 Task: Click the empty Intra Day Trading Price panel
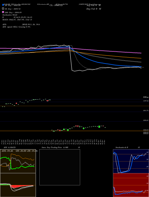point(60,167)
